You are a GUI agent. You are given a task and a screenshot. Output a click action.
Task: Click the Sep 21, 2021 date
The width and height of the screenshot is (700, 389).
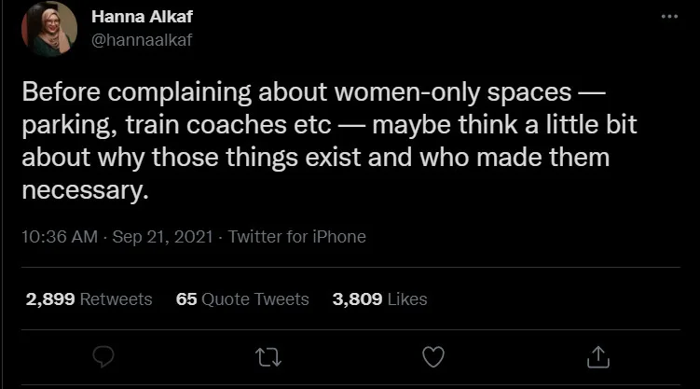[x=161, y=237]
